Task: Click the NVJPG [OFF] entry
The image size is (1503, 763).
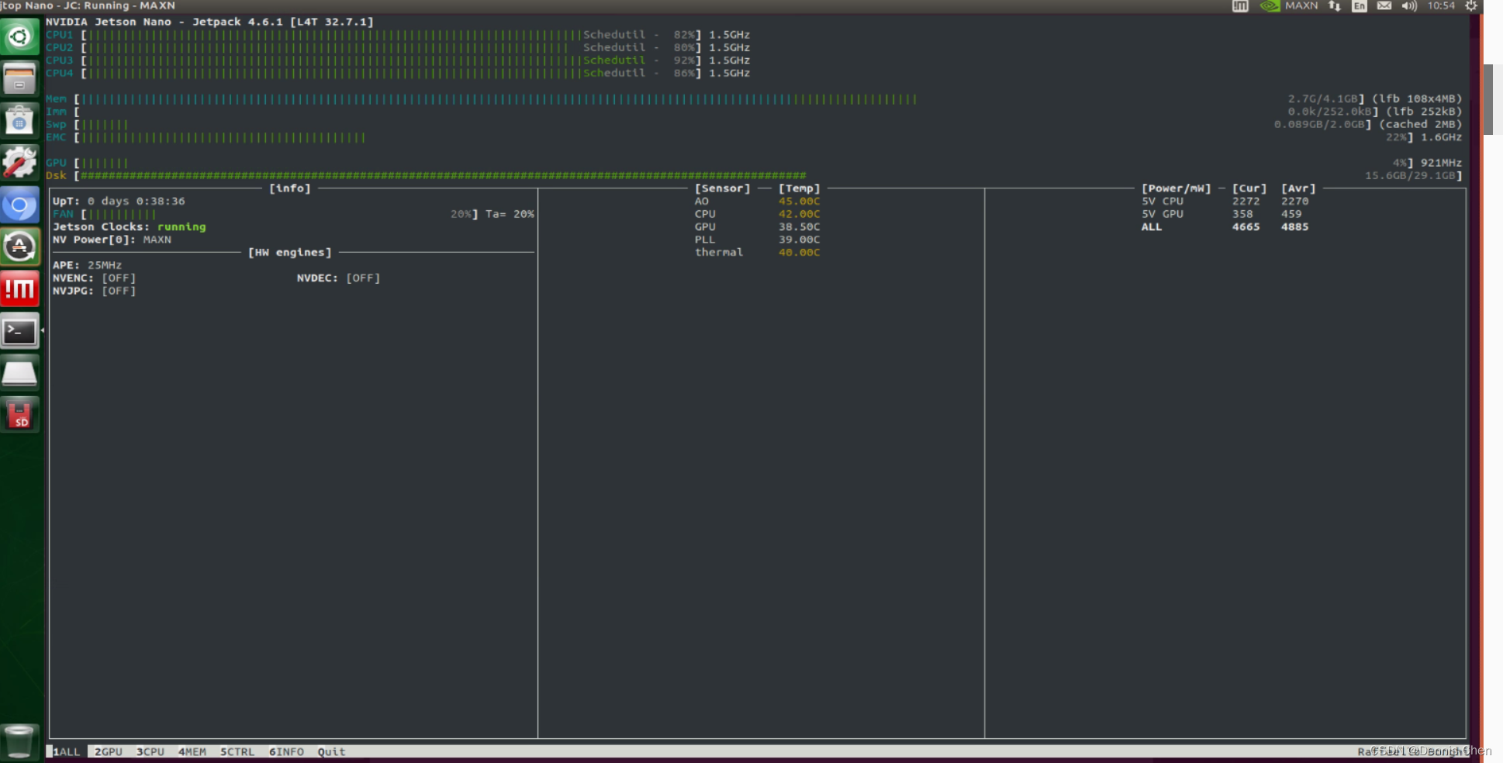Action: tap(94, 291)
